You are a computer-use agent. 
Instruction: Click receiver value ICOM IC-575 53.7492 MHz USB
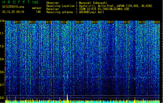[x=104, y=9]
